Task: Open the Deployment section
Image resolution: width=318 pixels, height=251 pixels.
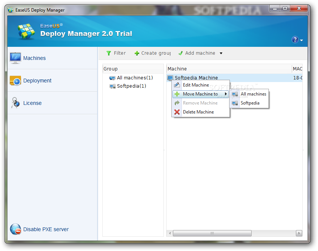Action: [52, 81]
